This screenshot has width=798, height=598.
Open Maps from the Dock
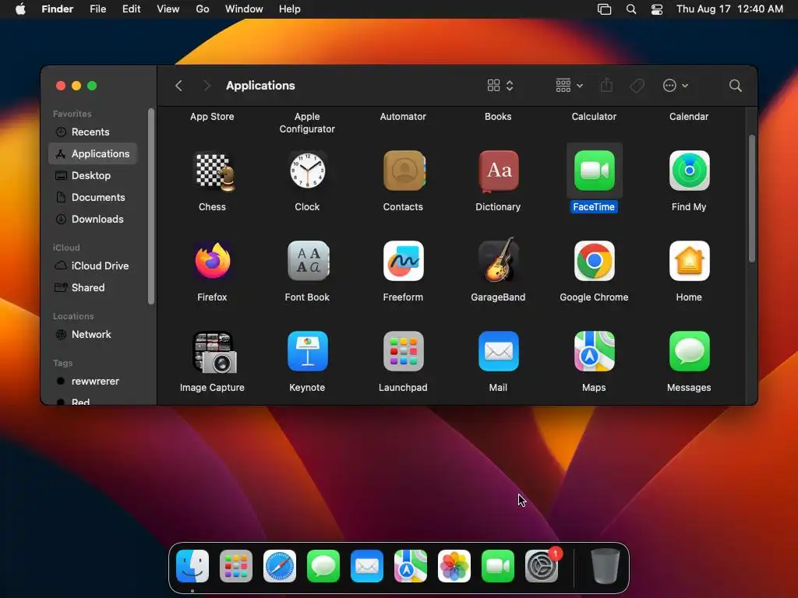(410, 566)
